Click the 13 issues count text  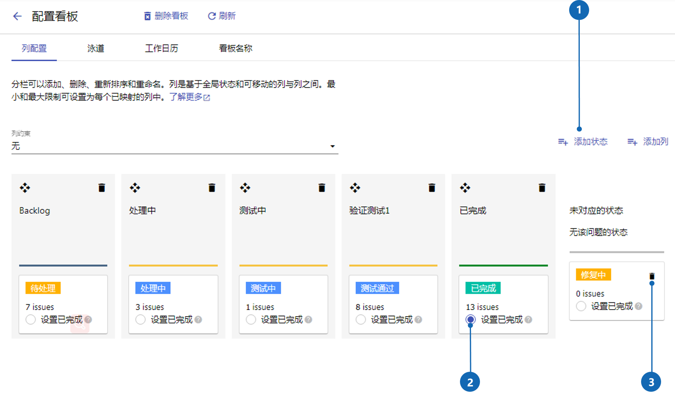click(482, 307)
